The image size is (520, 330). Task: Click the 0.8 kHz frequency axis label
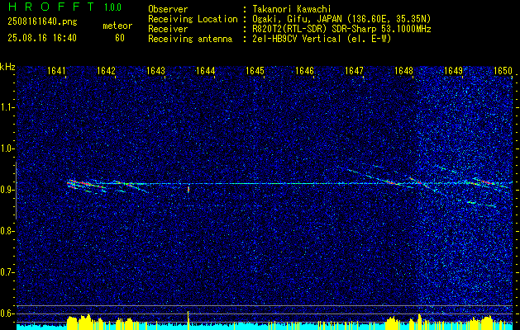[x=7, y=231]
